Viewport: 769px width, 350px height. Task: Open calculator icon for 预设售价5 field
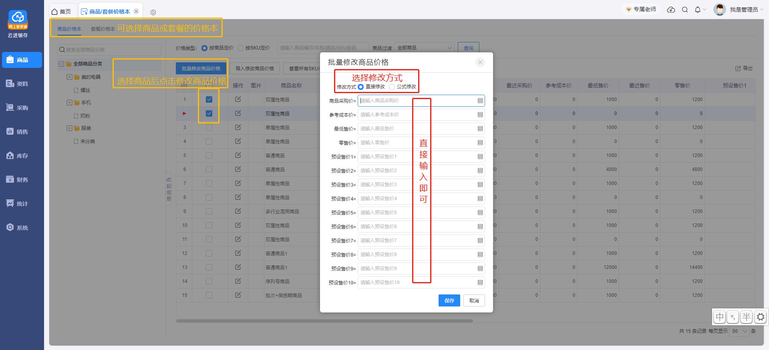tap(480, 213)
